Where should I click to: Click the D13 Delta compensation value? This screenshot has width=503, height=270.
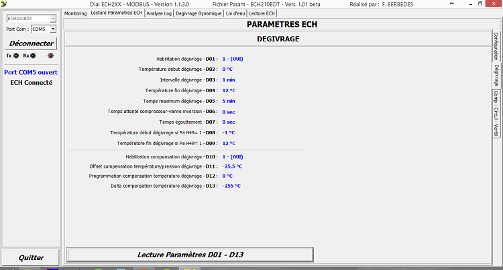pyautogui.click(x=231, y=186)
